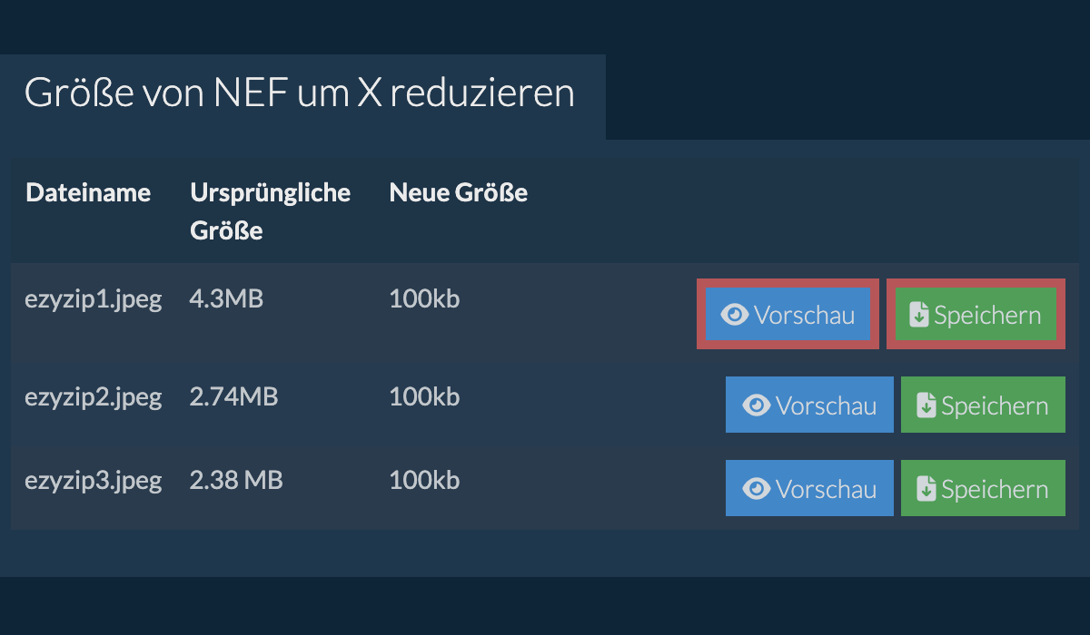Click the Neue Größe column header
This screenshot has height=635, width=1090.
pyautogui.click(x=458, y=192)
